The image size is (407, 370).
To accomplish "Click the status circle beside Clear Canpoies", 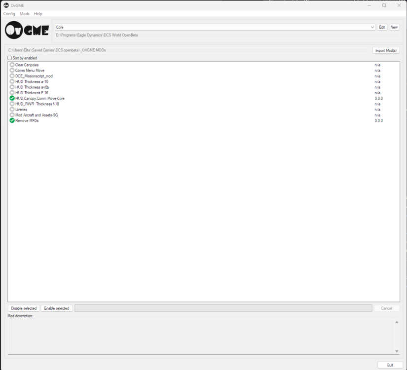I will (11, 65).
